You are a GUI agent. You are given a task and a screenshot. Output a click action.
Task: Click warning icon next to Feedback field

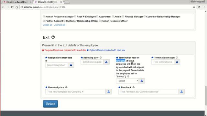tap(181, 92)
